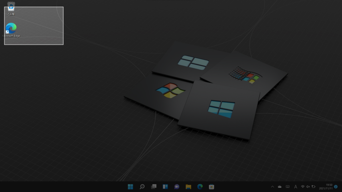
Task: Open taskbar Search magnifier
Action: (142, 187)
